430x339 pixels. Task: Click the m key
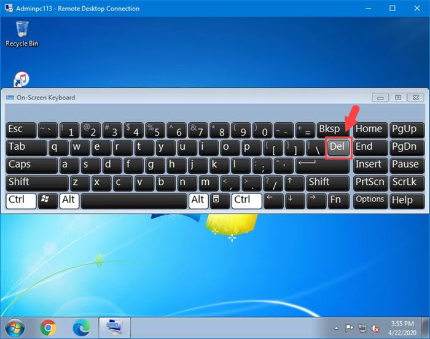coord(209,183)
